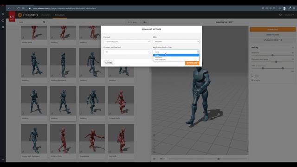Choose 'non-uniform' keyframe reduction option
This screenshot has width=297, height=167.
[176, 59]
